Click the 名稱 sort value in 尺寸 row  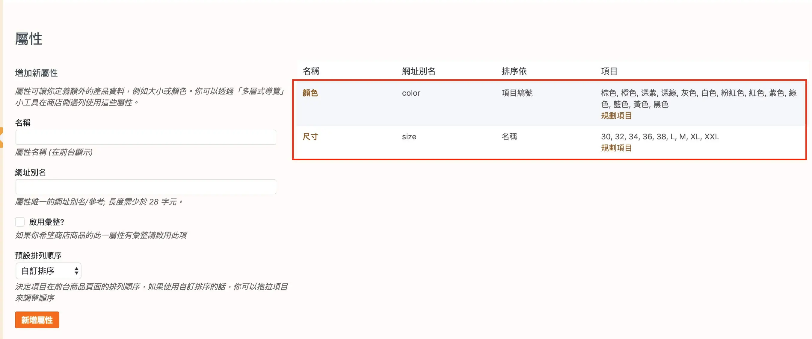click(x=509, y=137)
